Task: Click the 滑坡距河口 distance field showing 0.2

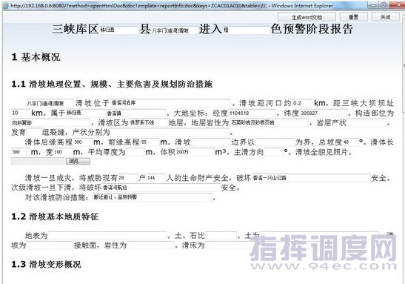Action: point(302,103)
